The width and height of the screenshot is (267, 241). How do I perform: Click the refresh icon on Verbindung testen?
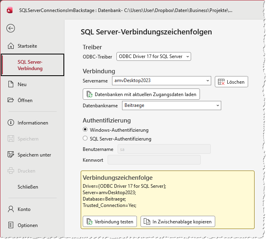coord(90,221)
